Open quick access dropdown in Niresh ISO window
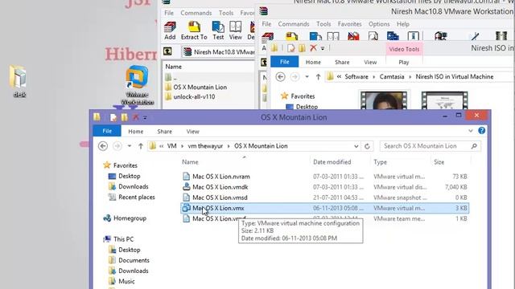The width and height of the screenshot is (515, 289). [323, 48]
